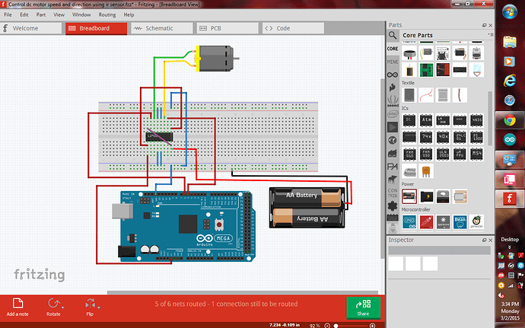Open the Help menu
This screenshot has width=525, height=328.
click(x=129, y=14)
